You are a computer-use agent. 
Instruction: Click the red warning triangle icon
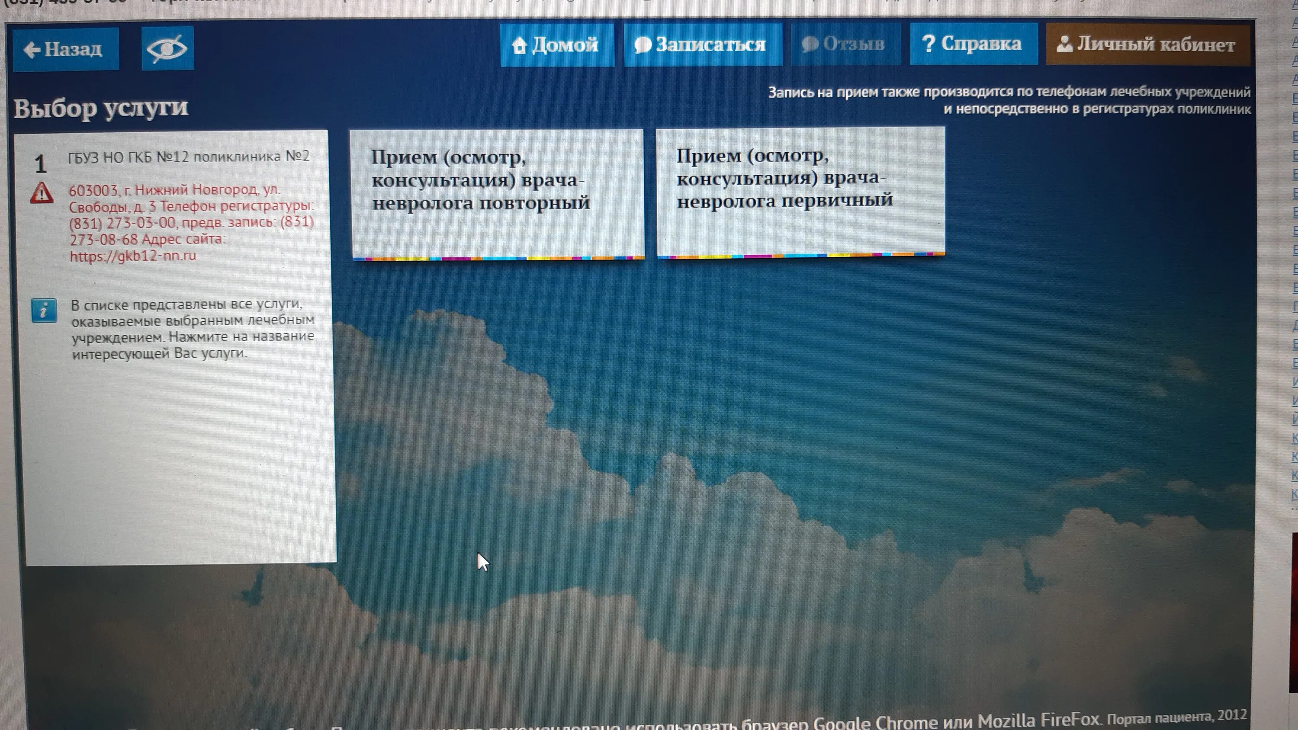click(41, 193)
